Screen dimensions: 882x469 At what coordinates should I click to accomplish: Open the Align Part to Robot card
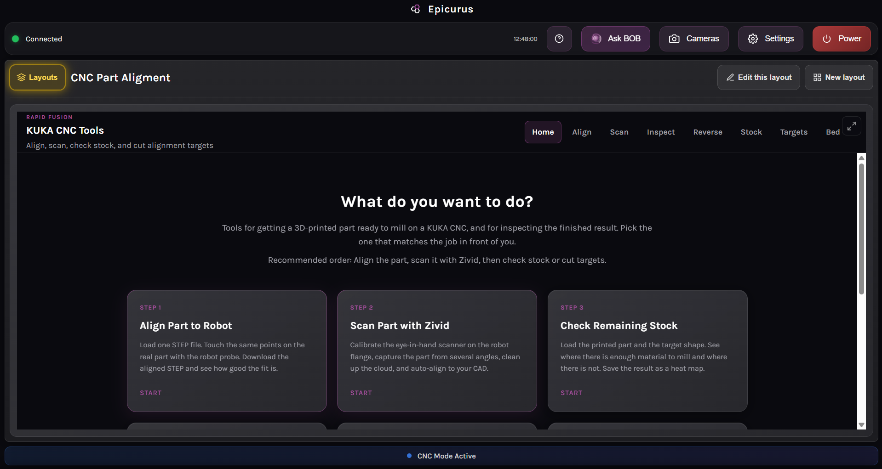coord(227,350)
